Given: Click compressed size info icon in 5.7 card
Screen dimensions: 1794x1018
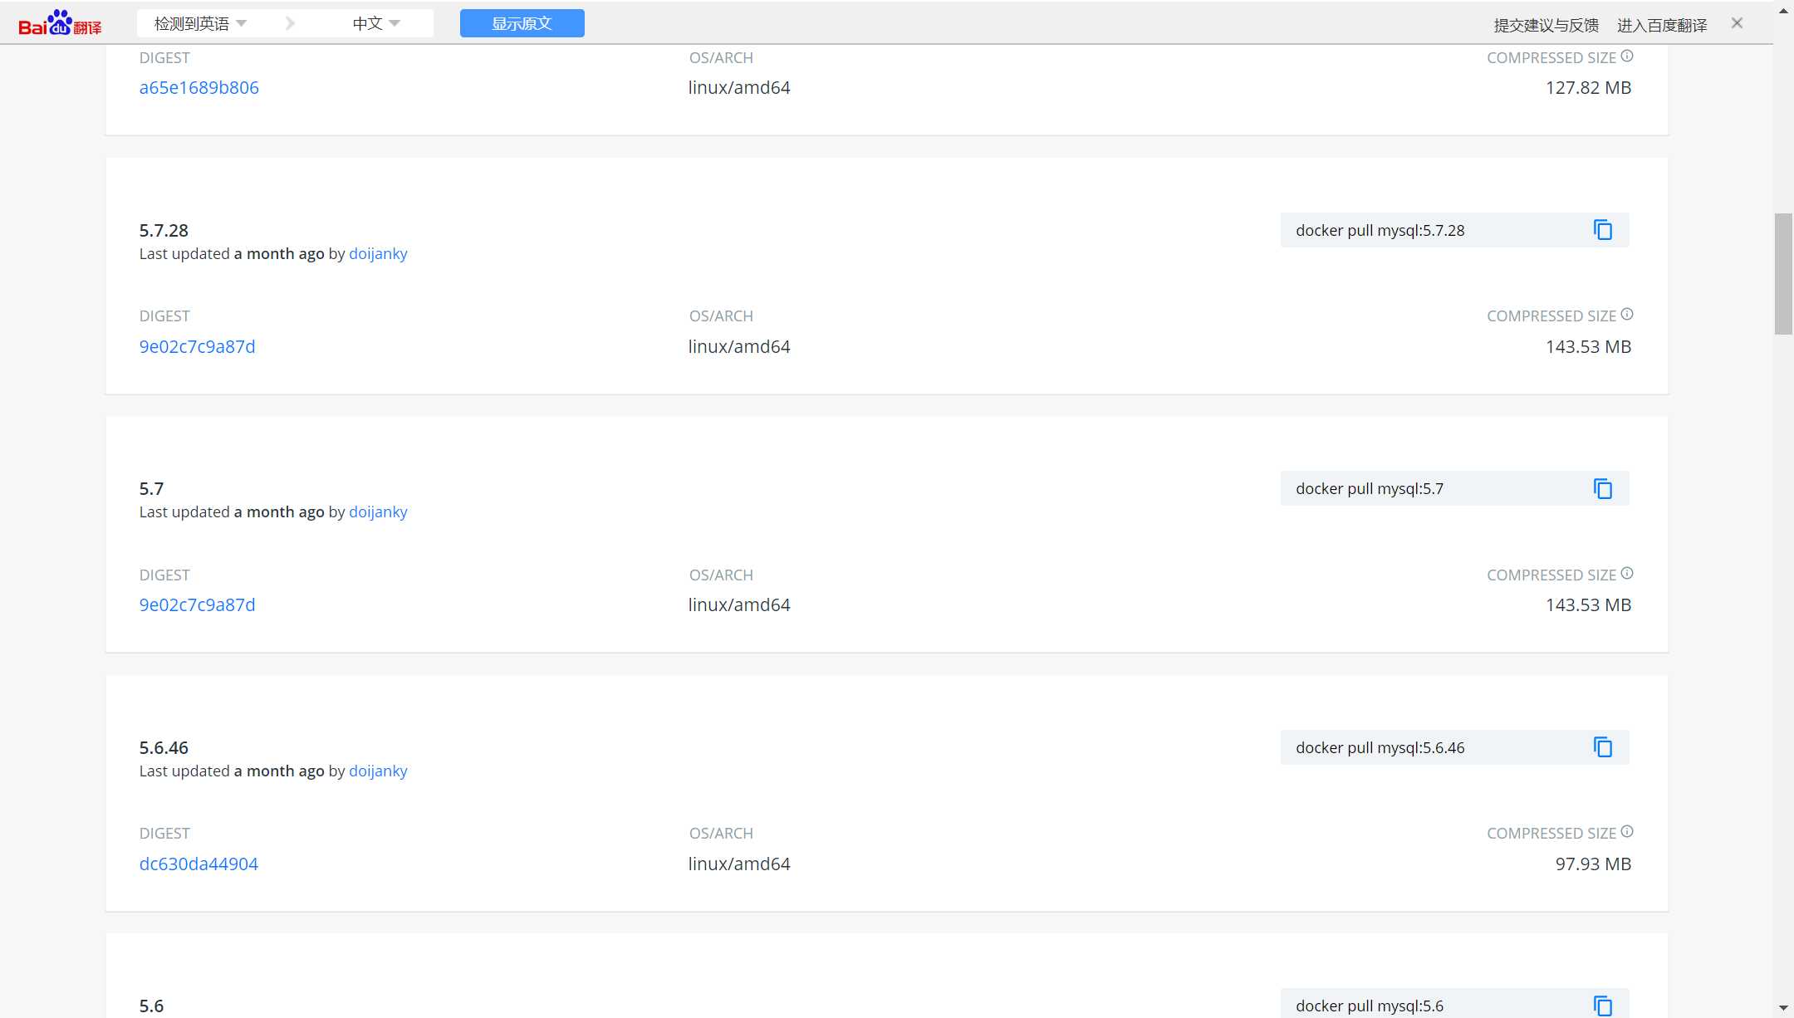Looking at the screenshot, I should 1627,574.
